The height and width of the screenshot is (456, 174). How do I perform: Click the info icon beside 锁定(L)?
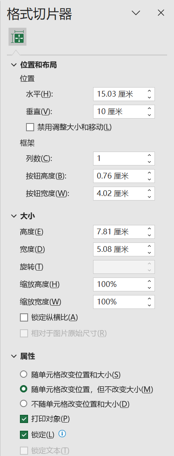pyautogui.click(x=62, y=434)
